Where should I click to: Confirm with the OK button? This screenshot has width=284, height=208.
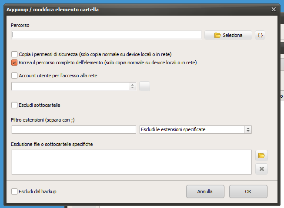(x=248, y=191)
